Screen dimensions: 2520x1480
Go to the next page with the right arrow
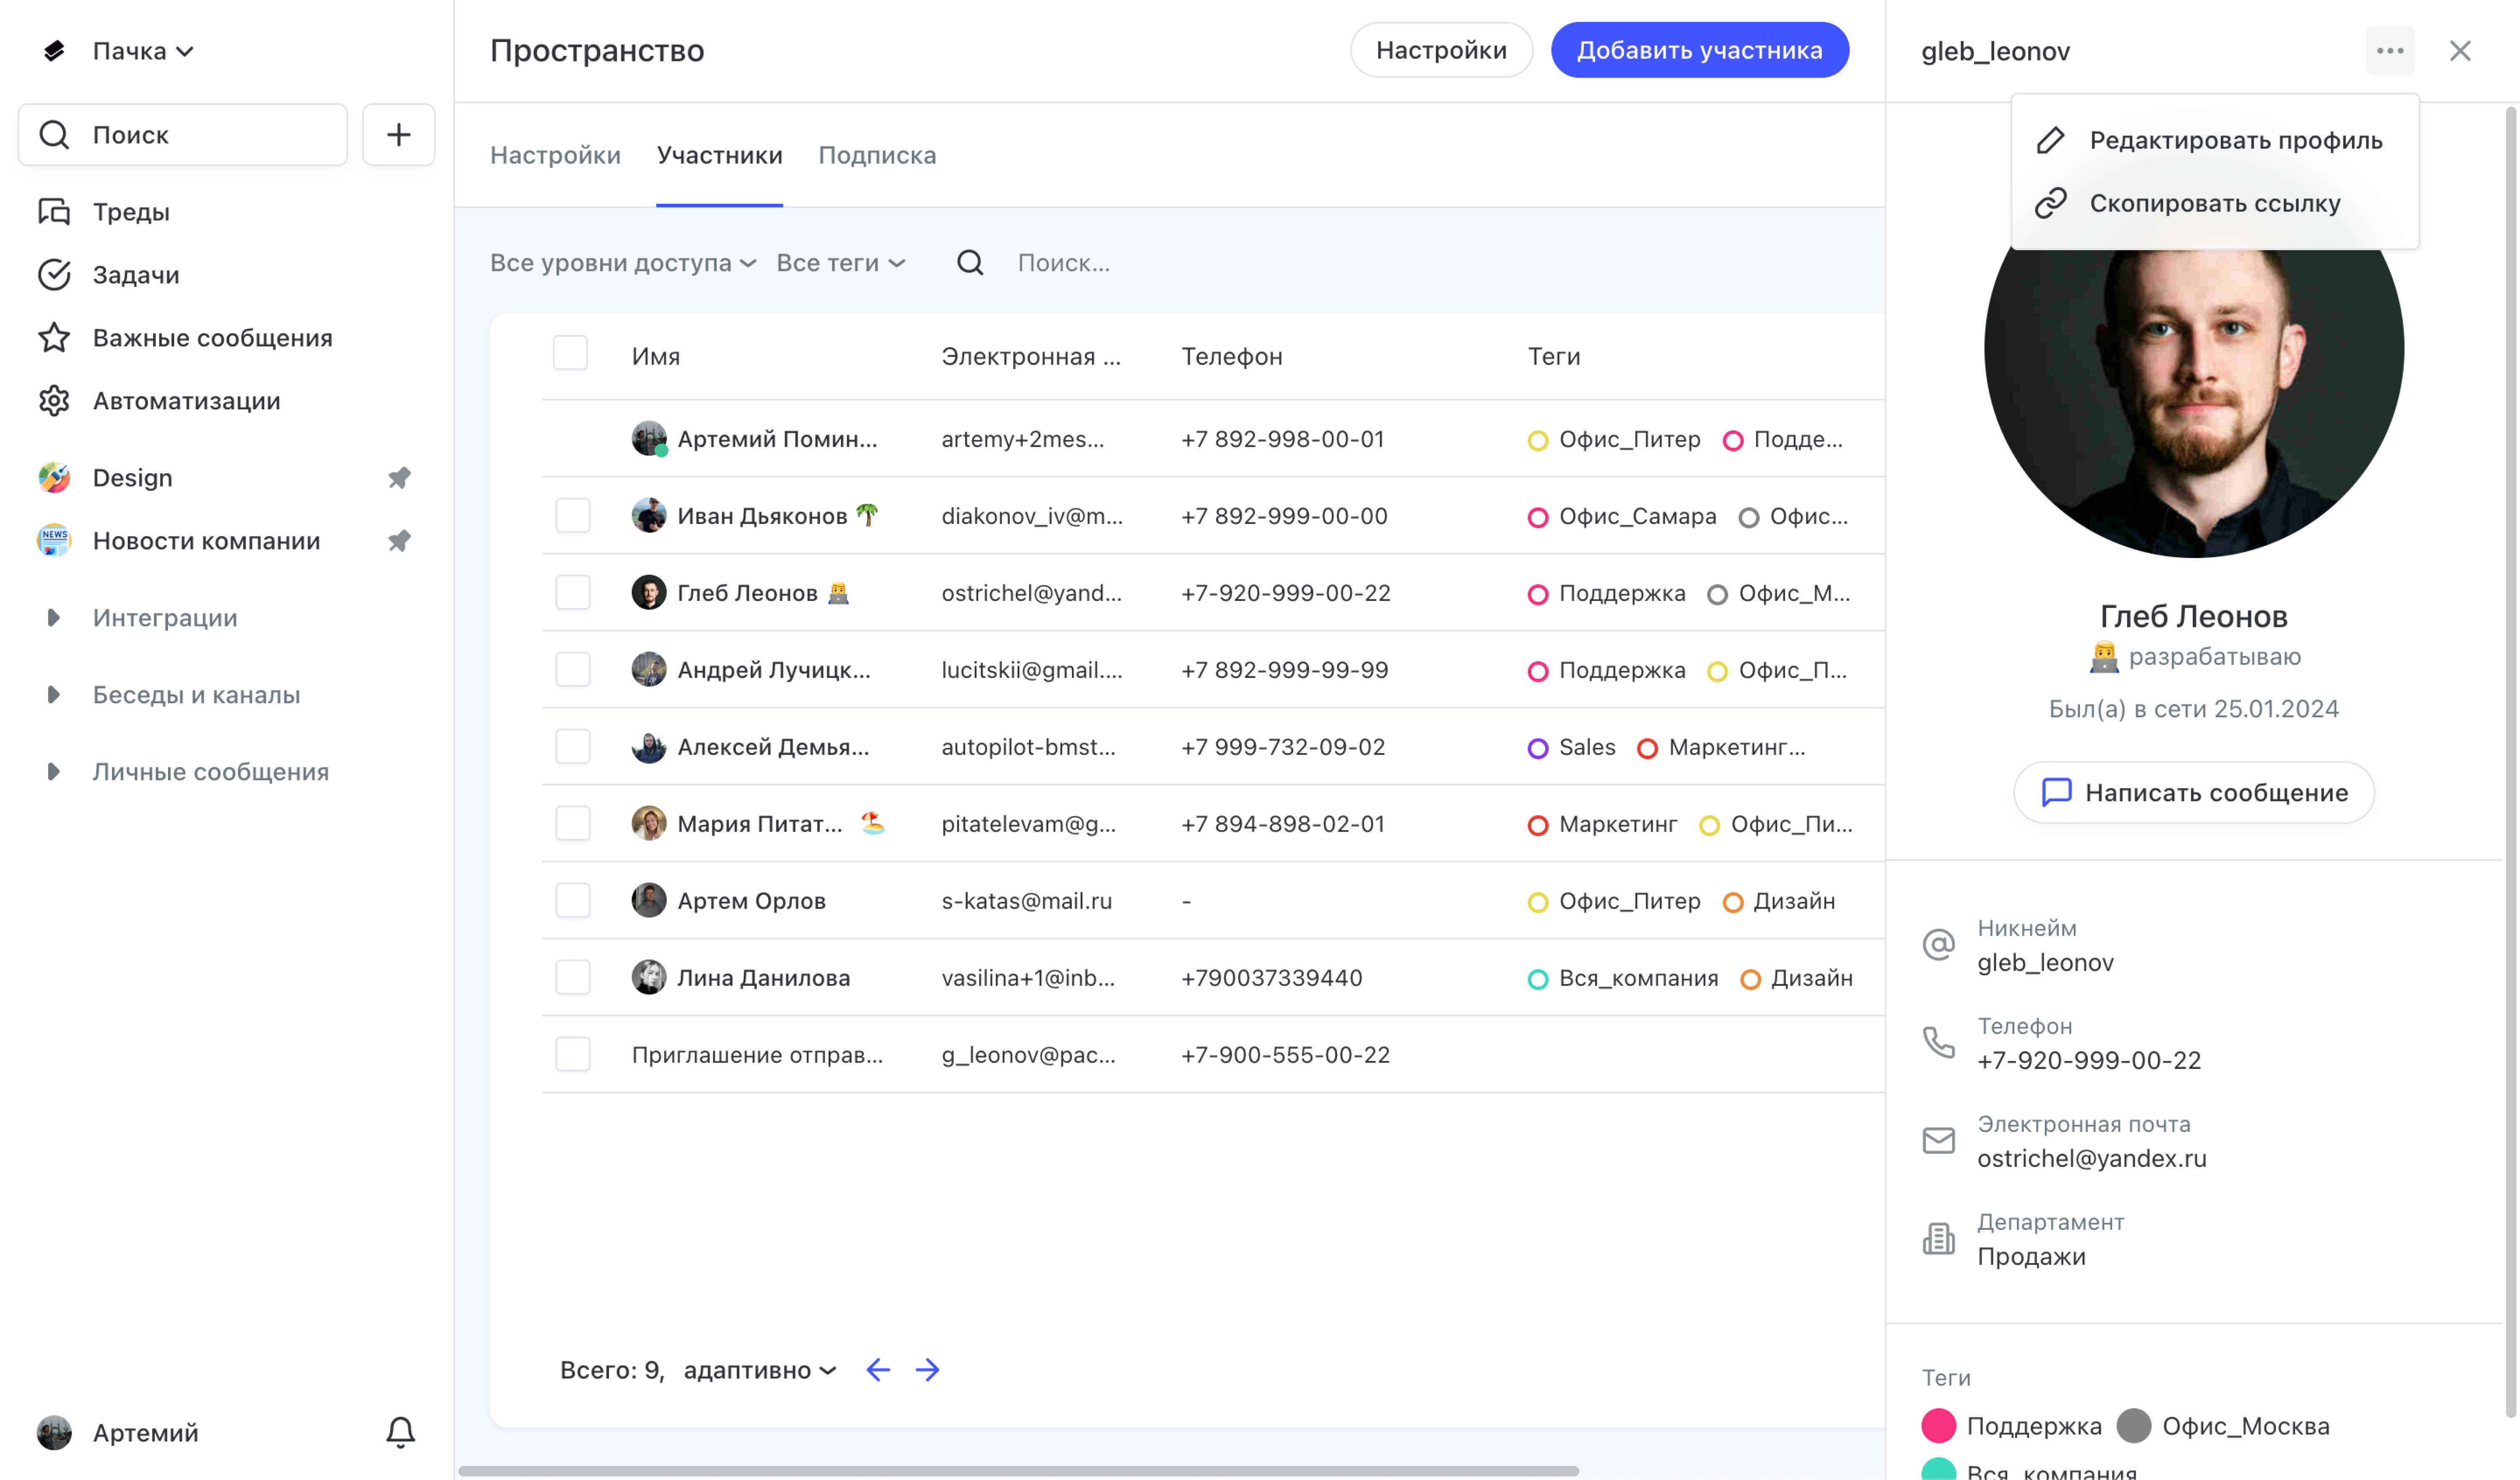[x=928, y=1370]
